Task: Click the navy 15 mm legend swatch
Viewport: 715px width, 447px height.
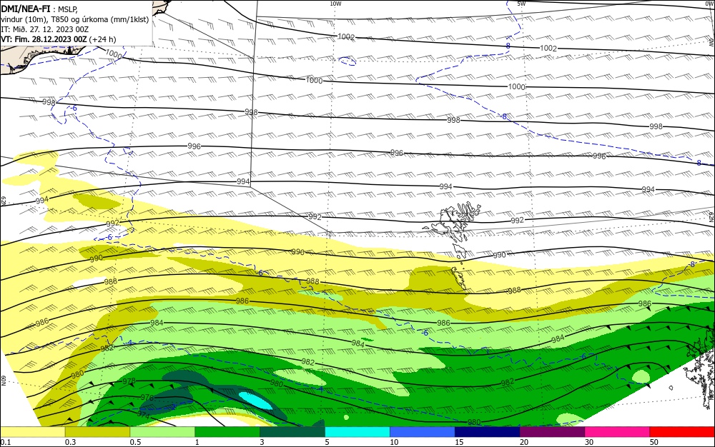Action: point(488,432)
